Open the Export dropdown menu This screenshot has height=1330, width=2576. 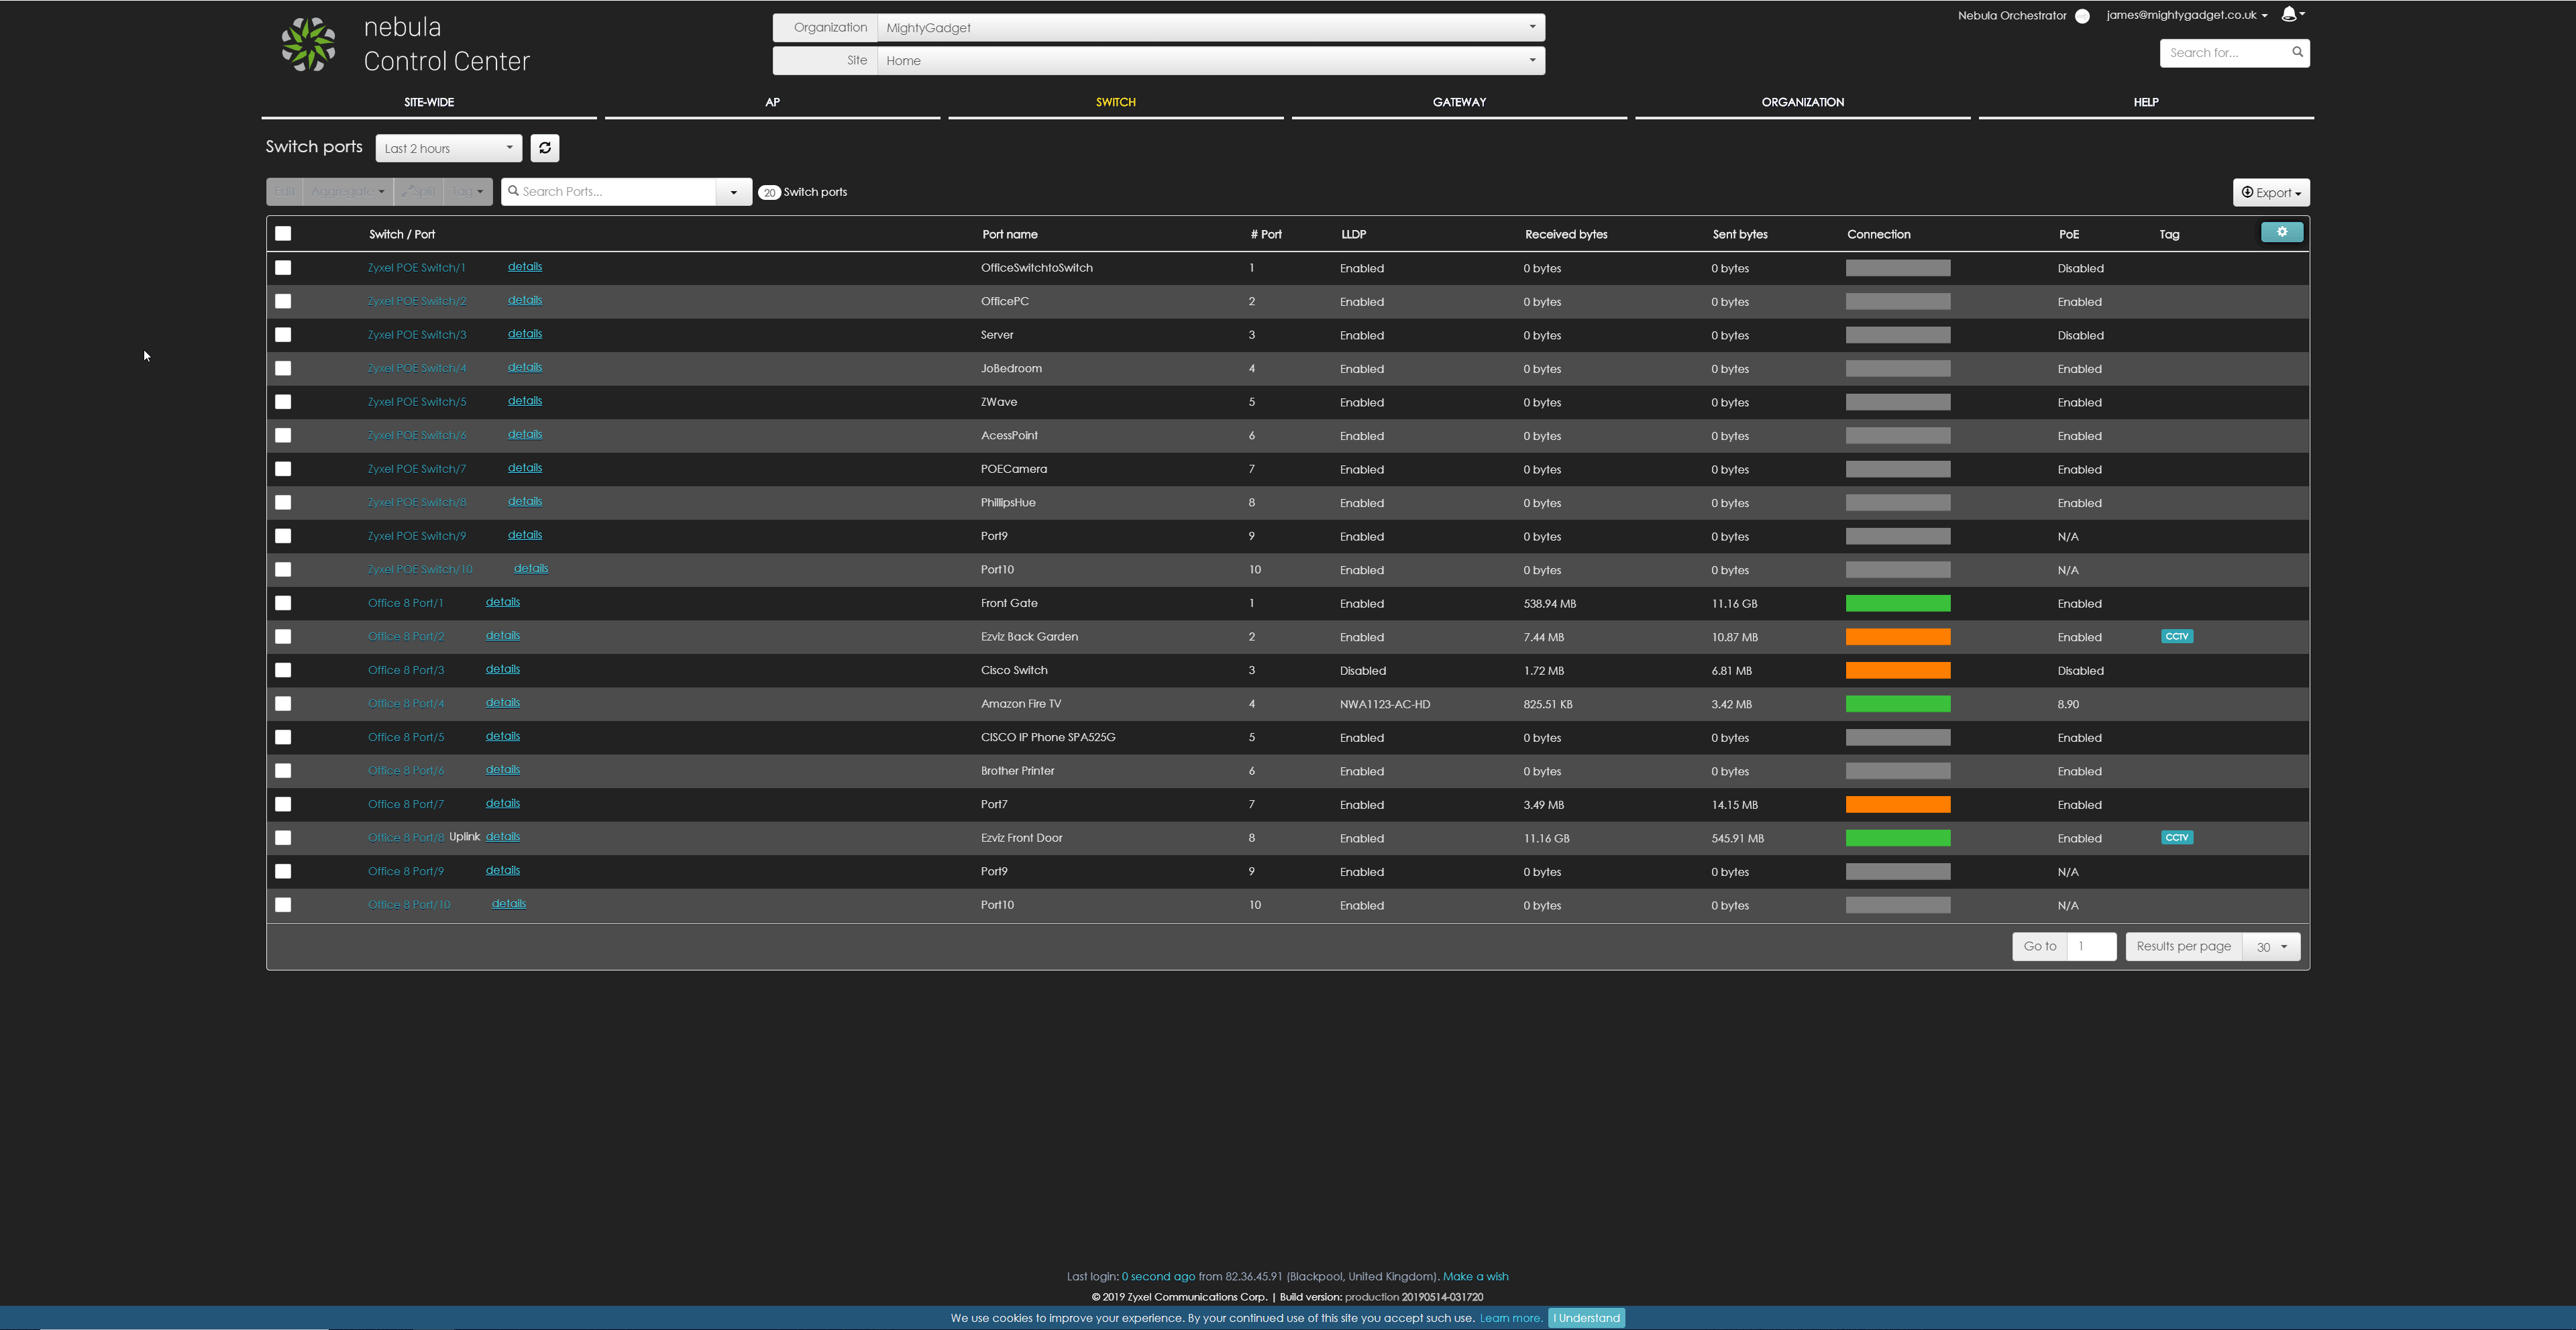click(2270, 192)
